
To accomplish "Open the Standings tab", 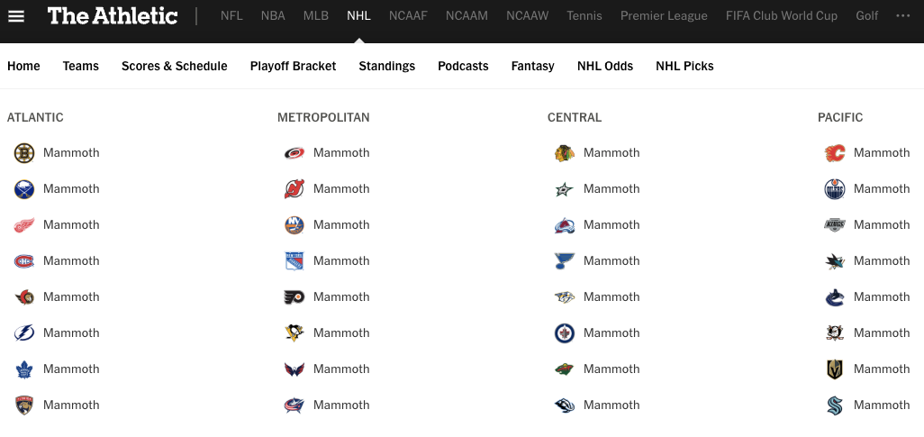I will coord(386,66).
